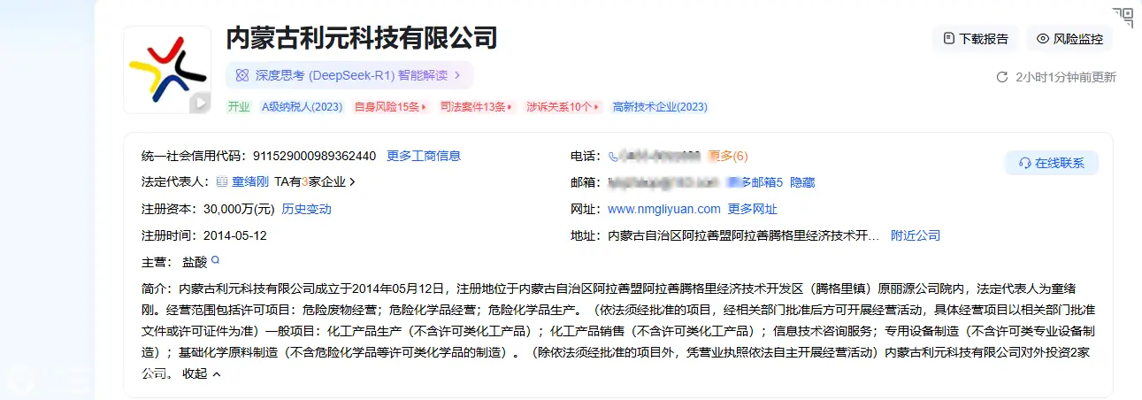
Task: Click 在线联系 online contact button
Action: tap(1051, 163)
